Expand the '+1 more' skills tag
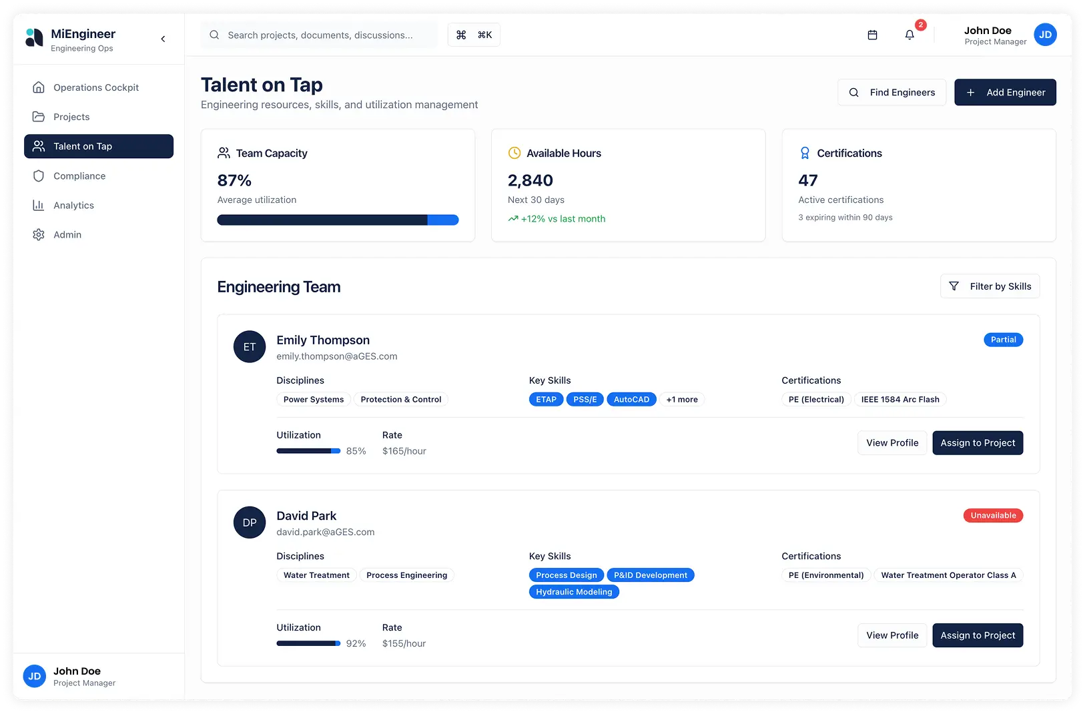Viewport: 1085px width, 714px height. click(x=682, y=400)
